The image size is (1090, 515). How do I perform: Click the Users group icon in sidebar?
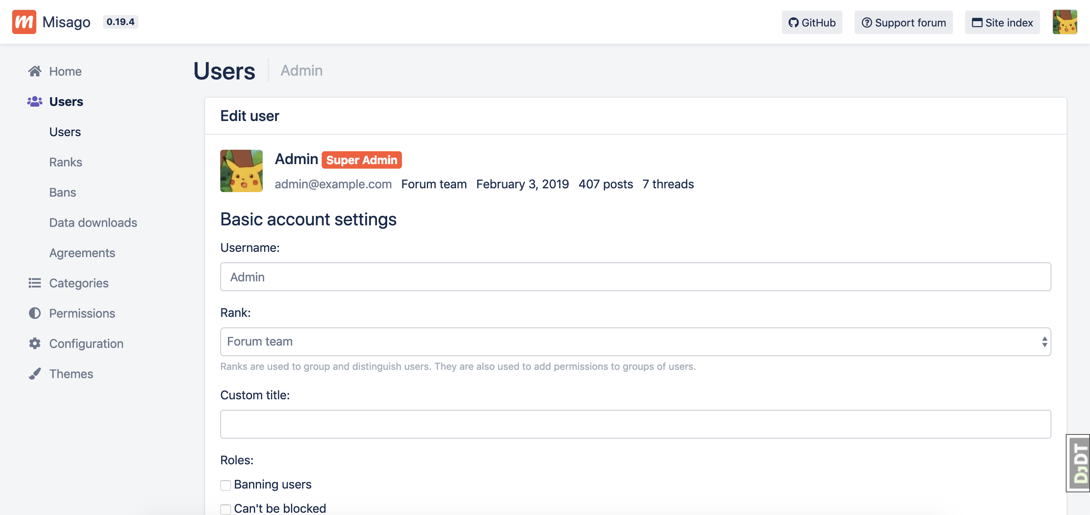click(x=35, y=101)
